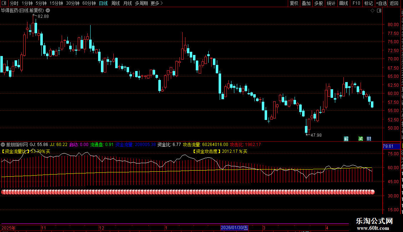Click the 82.88 high price label
403x232 pixels.
pyautogui.click(x=43, y=16)
